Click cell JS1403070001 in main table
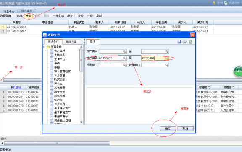Image resolution: width=242 pixels, height=152 pixels. [x=17, y=27]
